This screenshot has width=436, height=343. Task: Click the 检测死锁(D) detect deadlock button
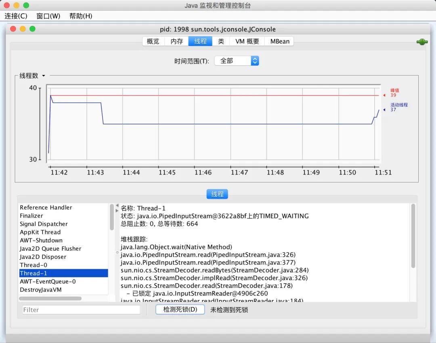[x=180, y=310]
